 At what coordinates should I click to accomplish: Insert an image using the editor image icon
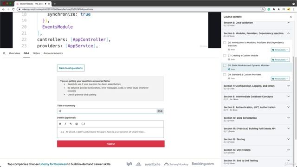click(77, 124)
